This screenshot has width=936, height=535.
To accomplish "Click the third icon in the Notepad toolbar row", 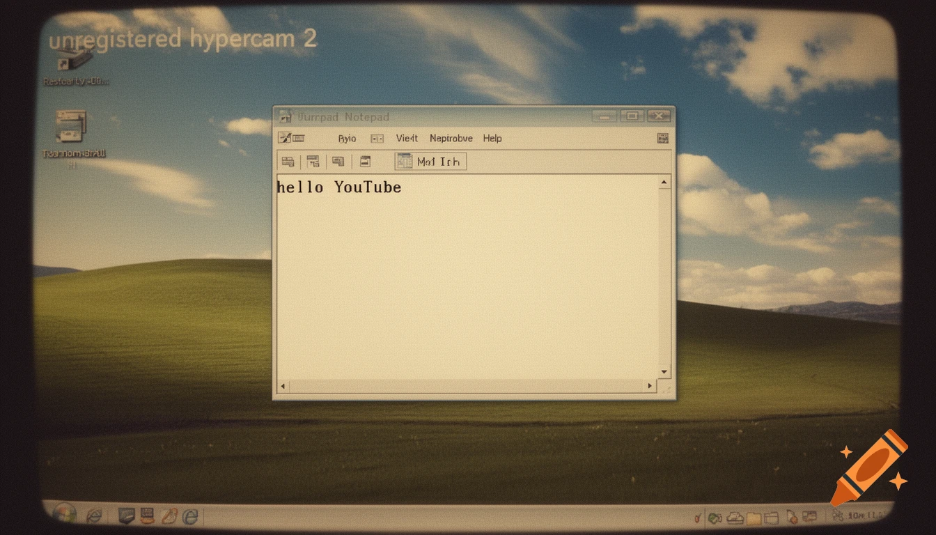I will pyautogui.click(x=338, y=162).
